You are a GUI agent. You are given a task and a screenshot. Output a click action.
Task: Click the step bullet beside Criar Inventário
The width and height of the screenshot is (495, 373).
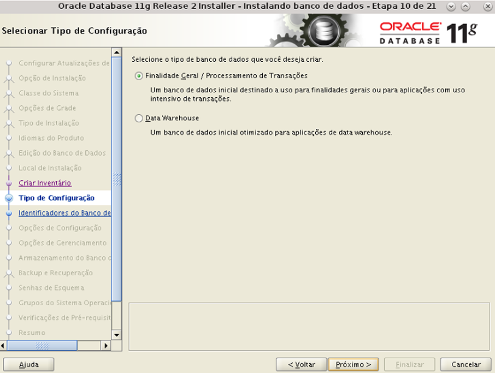9,183
